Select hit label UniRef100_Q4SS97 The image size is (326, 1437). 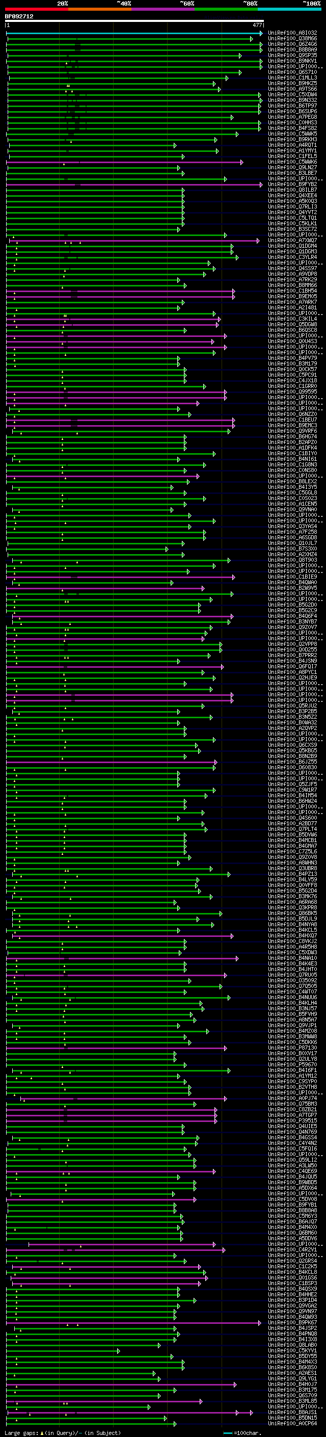pos(292,268)
